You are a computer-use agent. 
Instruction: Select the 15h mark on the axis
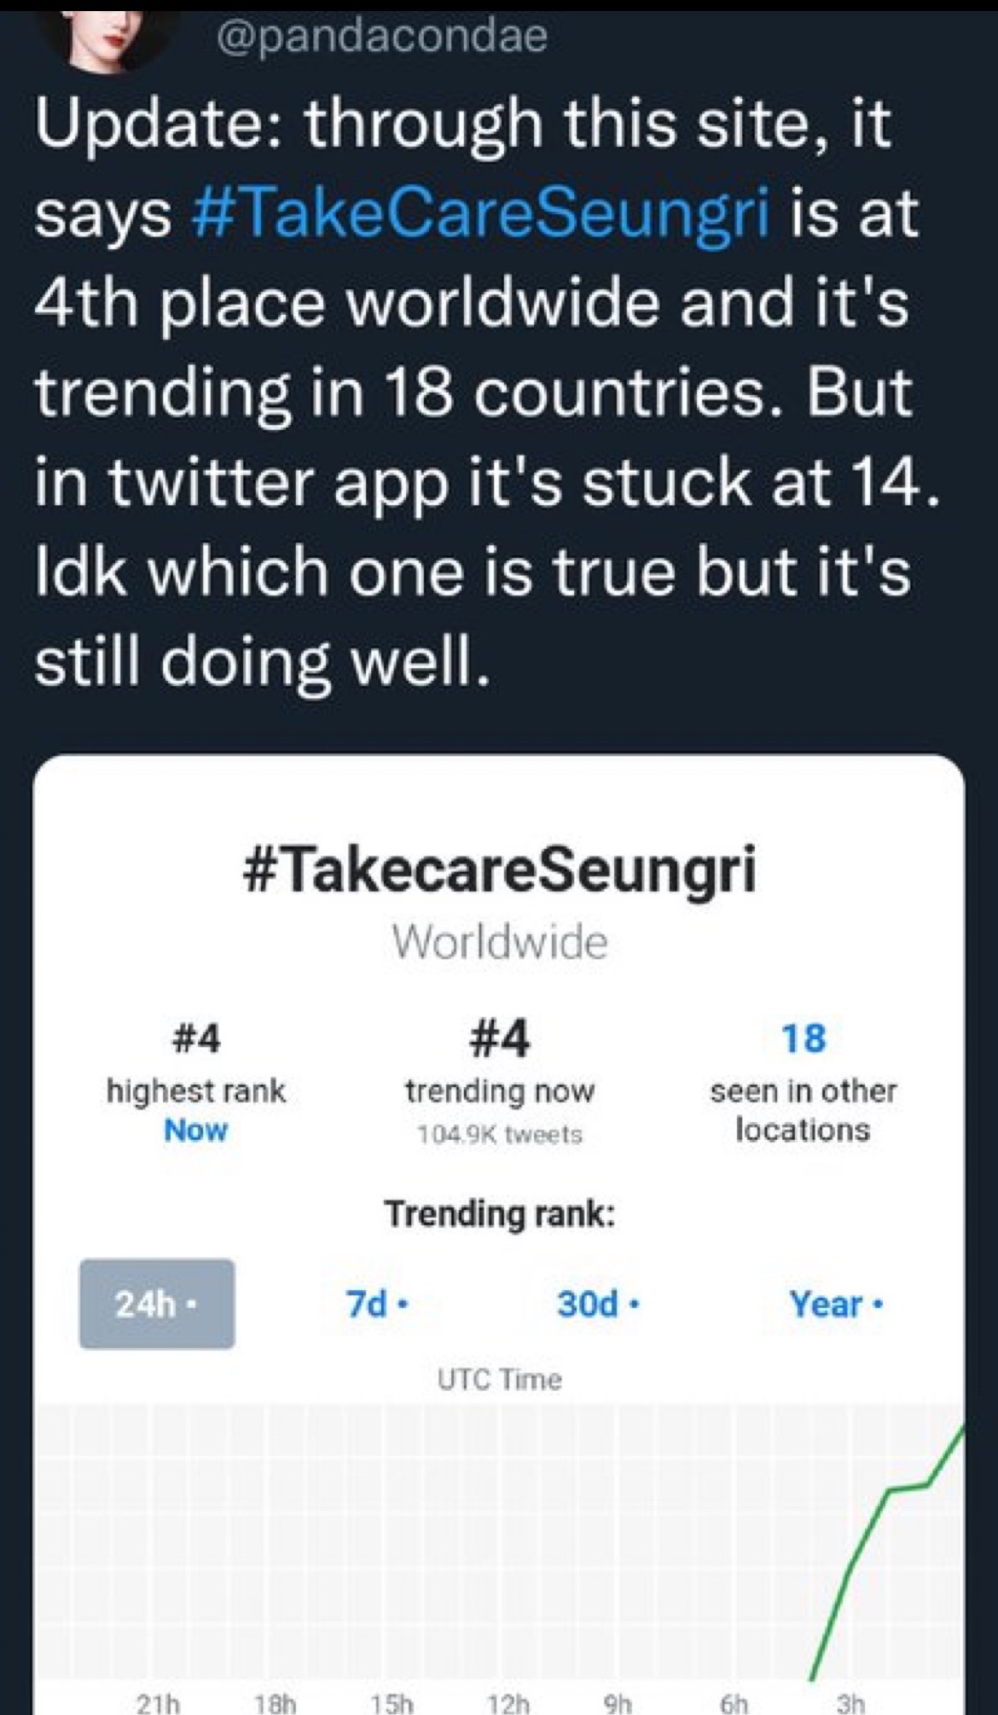391,1704
